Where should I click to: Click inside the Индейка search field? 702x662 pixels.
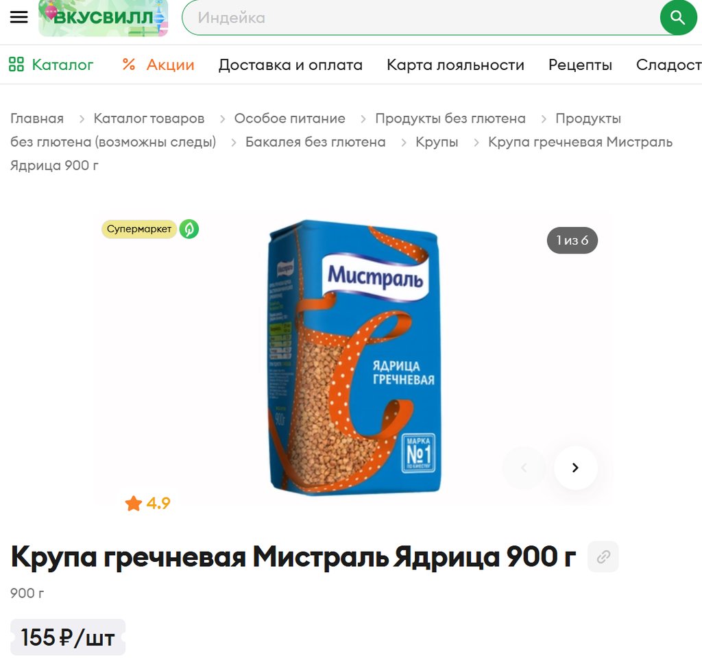click(x=421, y=17)
